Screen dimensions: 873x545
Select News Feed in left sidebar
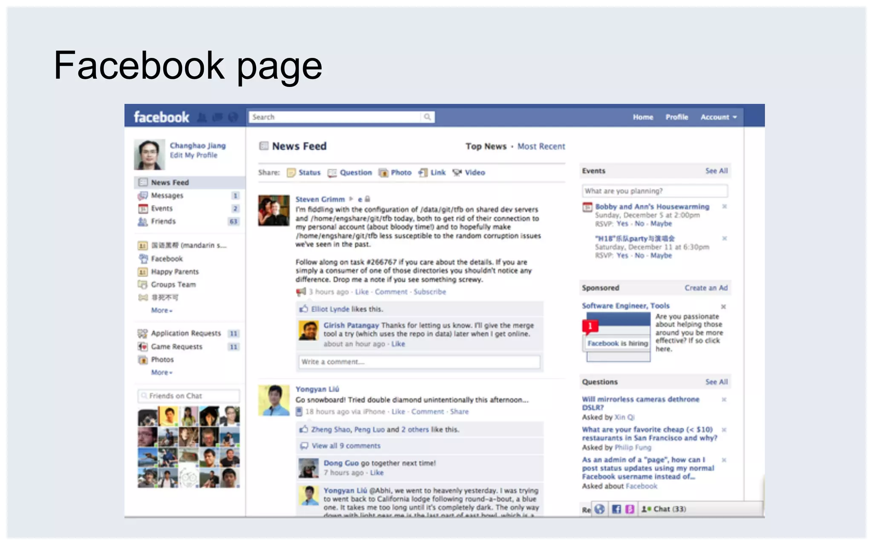(x=190, y=183)
